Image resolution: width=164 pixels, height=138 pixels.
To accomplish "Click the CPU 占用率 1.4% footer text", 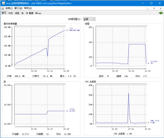I will tap(123, 134).
